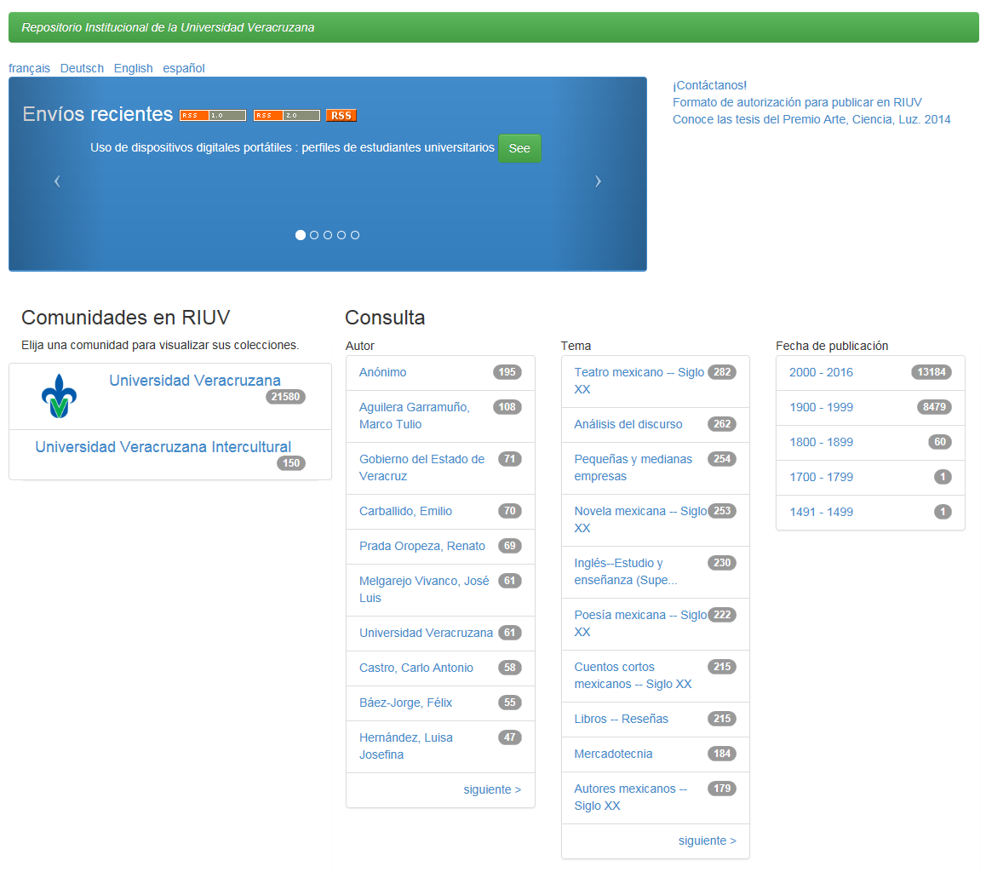Screen dimensions: 986x872
Task: Filter by publication date 2000 - 2016
Action: click(821, 372)
